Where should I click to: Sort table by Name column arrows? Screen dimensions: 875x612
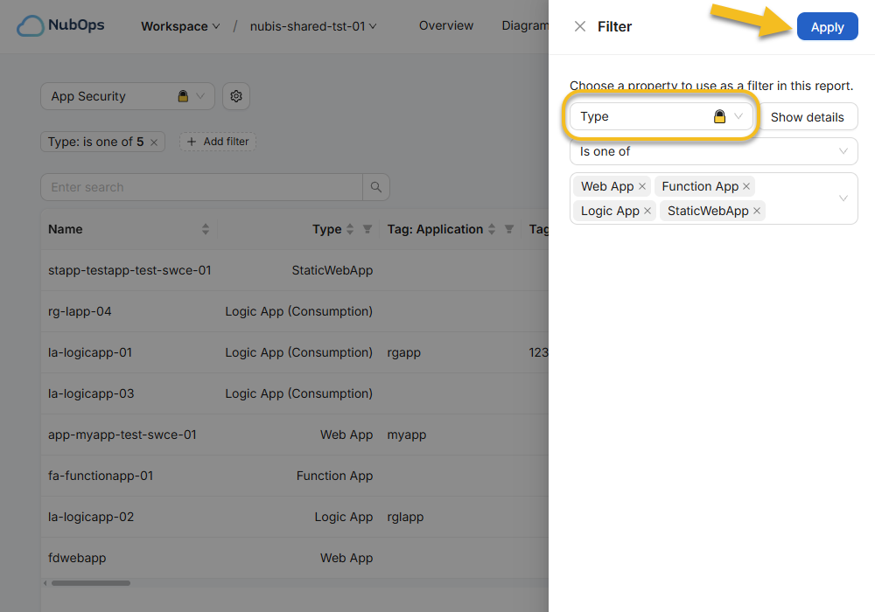(206, 229)
